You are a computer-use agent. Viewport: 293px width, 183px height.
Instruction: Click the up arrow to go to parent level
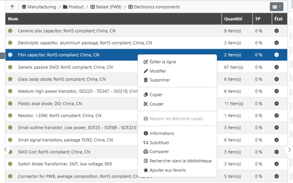(x=12, y=7)
